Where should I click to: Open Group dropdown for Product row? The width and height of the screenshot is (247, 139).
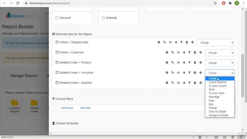coord(220,63)
